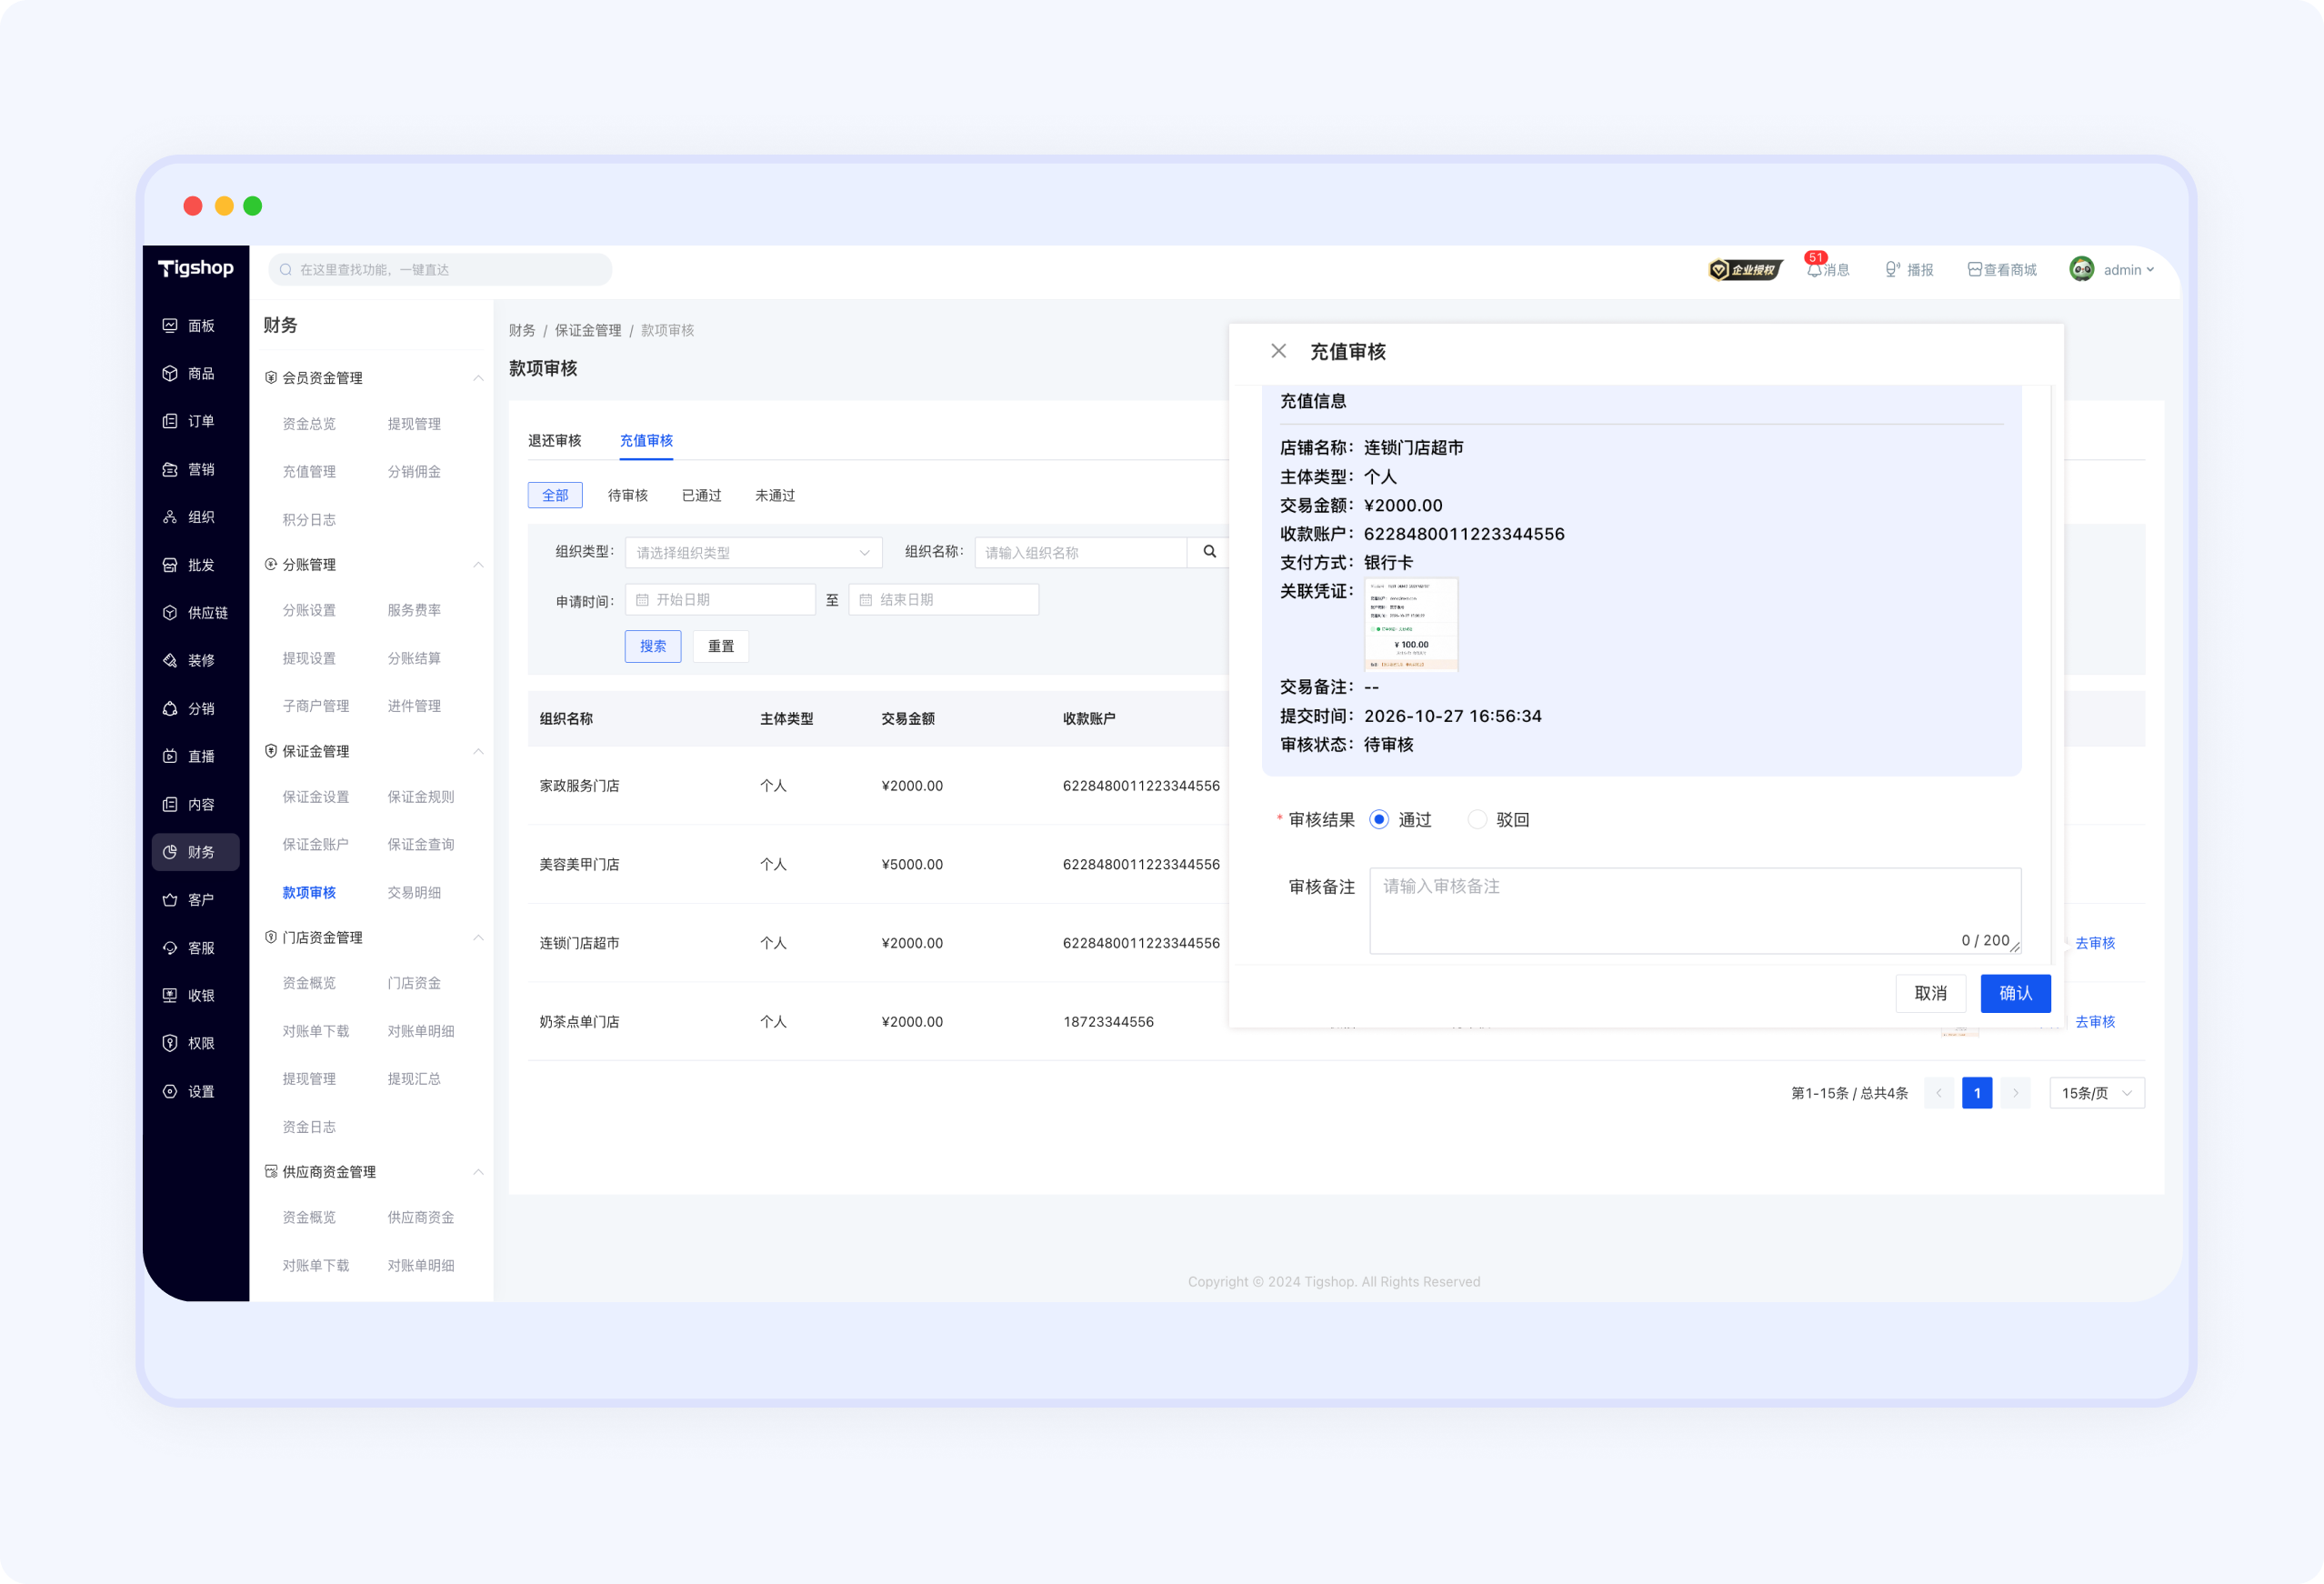Collapse the 分账管理 section
The width and height of the screenshot is (2324, 1584).
click(x=478, y=565)
